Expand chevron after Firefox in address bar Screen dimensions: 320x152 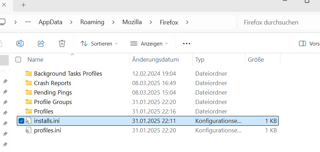click(x=187, y=22)
